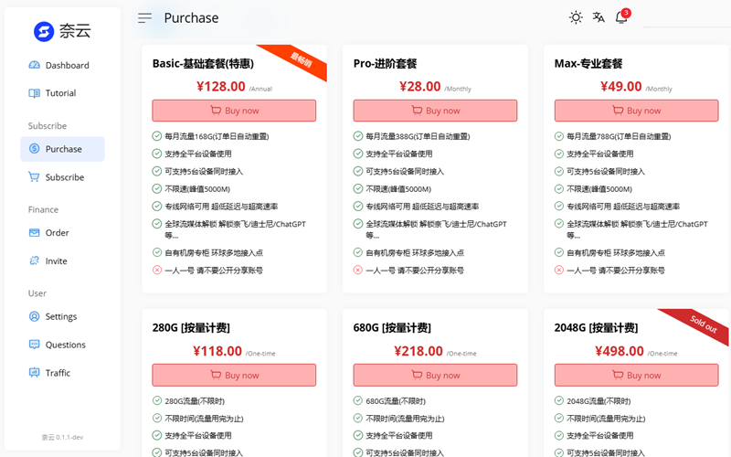This screenshot has height=457, width=731.
Task: Click cart icon in Max plan Buy now
Action: click(618, 111)
